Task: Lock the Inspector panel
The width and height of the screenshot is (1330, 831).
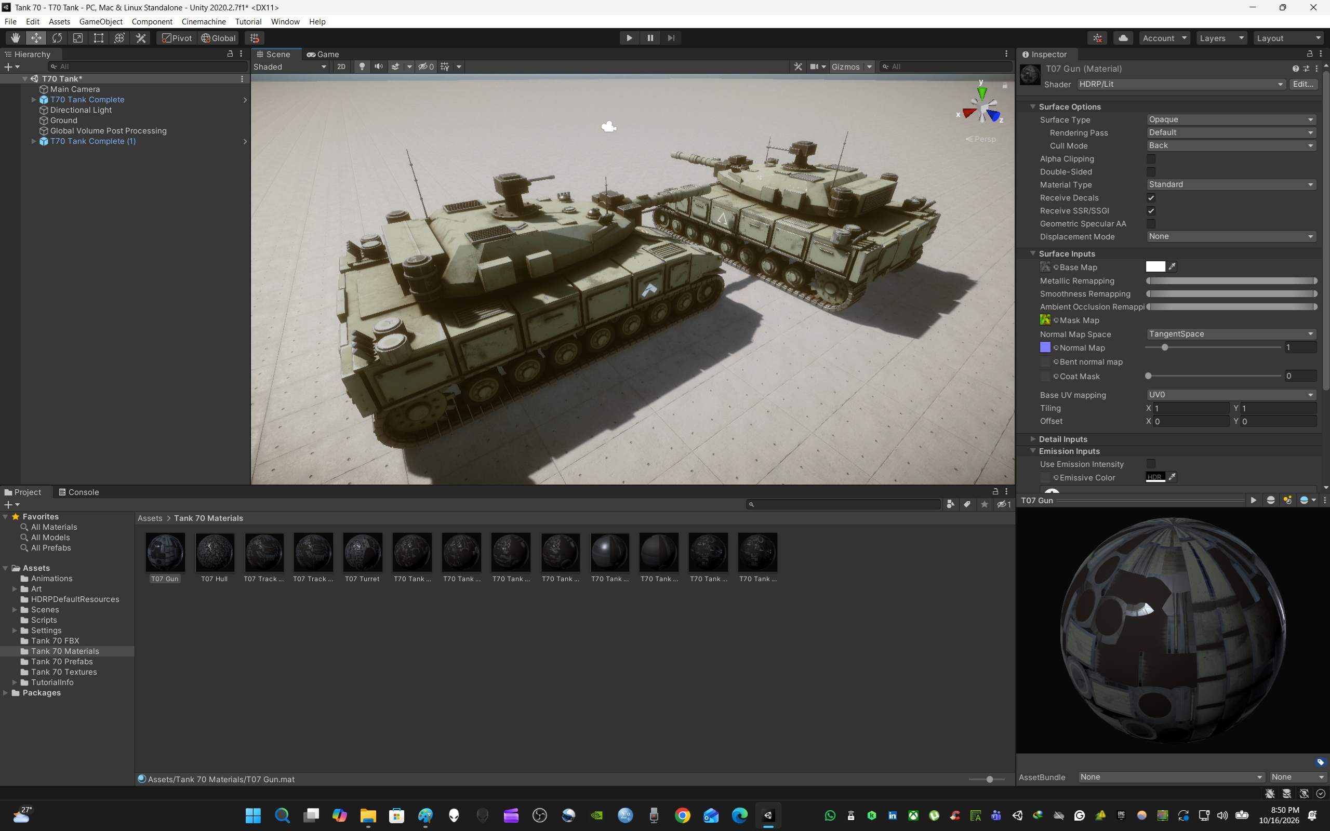Action: (1310, 54)
